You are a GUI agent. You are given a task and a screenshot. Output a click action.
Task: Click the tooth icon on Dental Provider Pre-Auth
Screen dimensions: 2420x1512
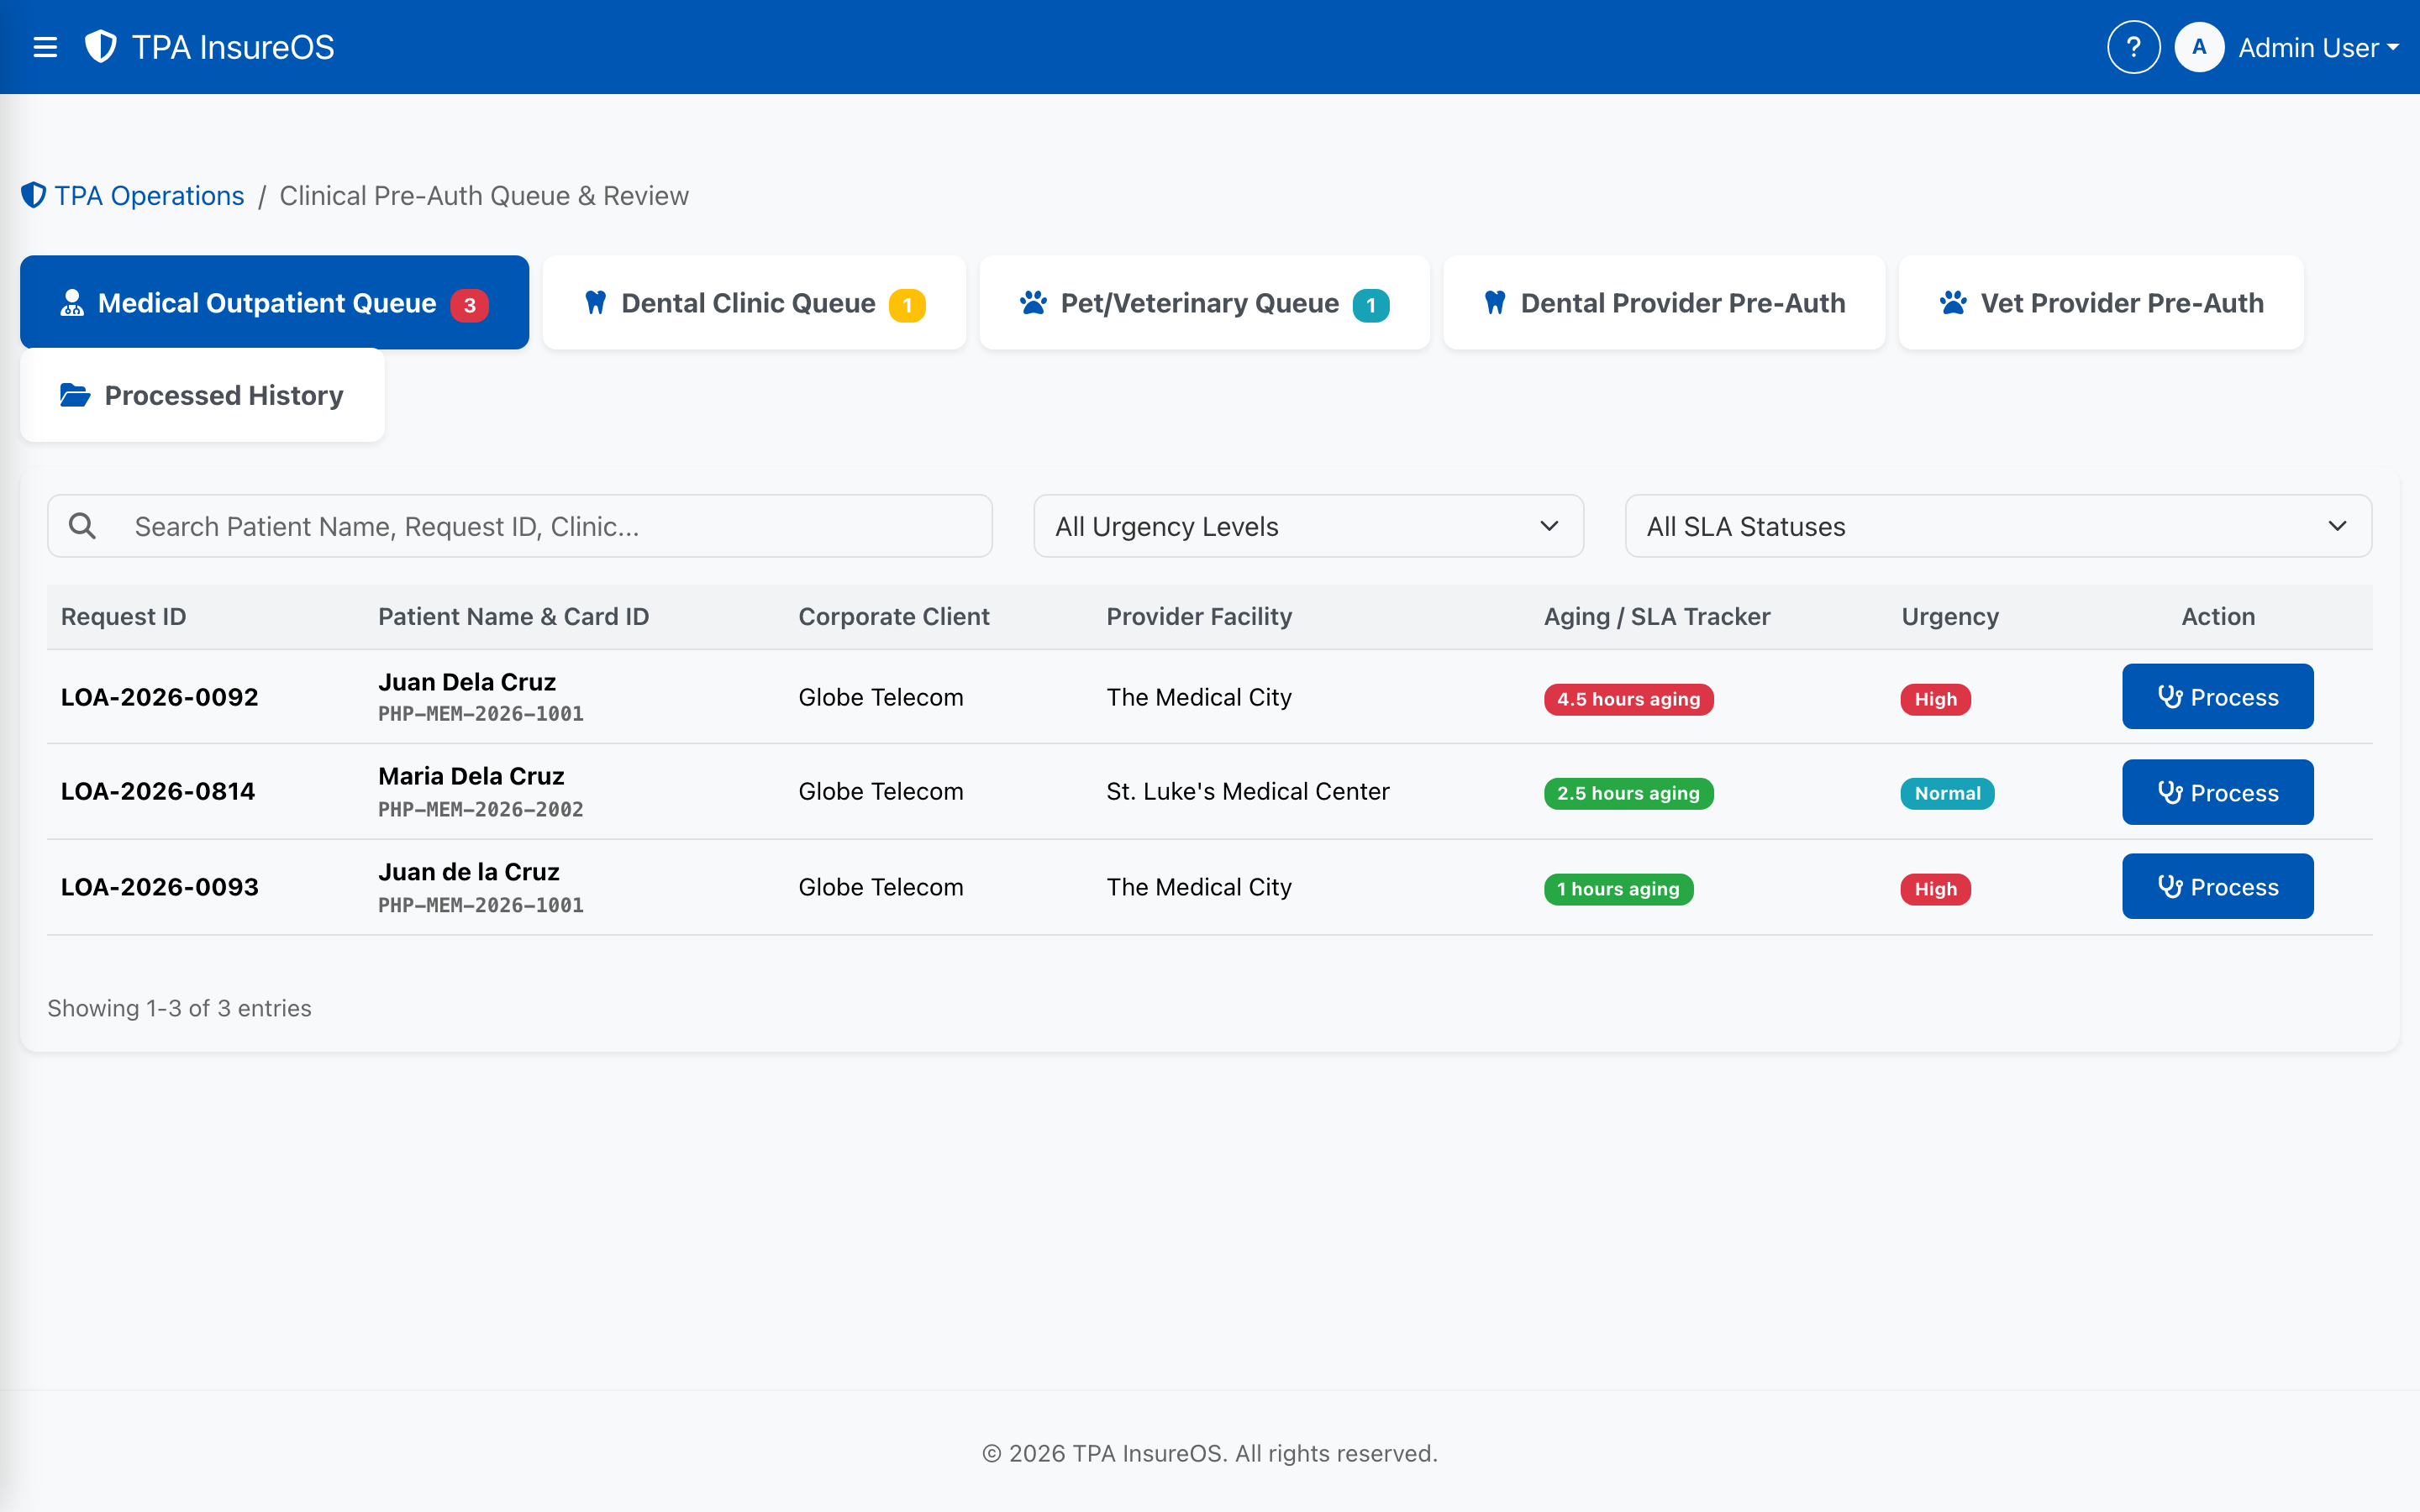1495,302
